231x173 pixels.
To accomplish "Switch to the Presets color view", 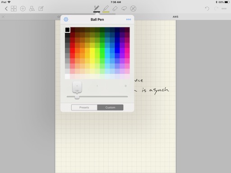I will click(84, 108).
